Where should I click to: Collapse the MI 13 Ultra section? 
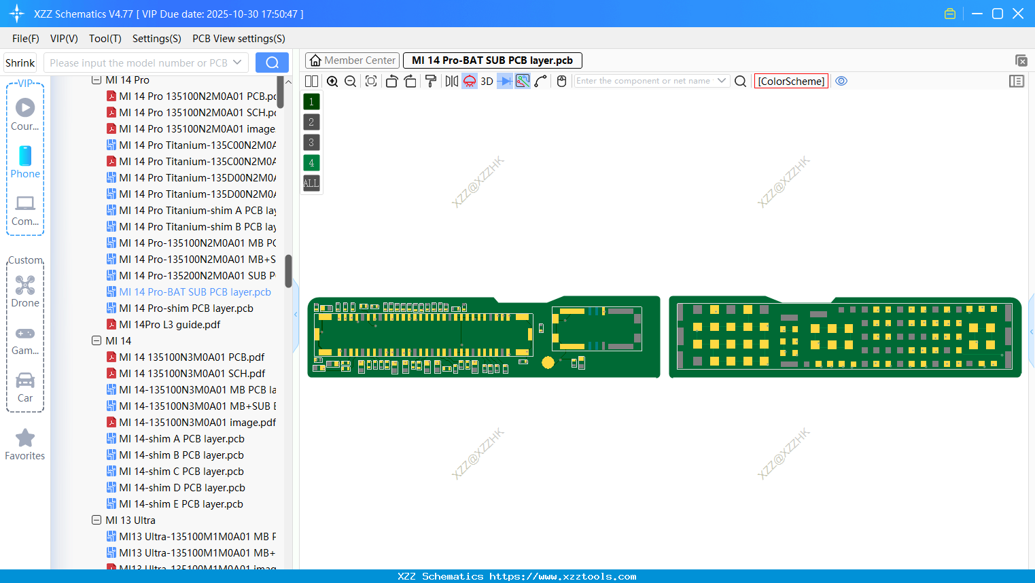pos(96,520)
